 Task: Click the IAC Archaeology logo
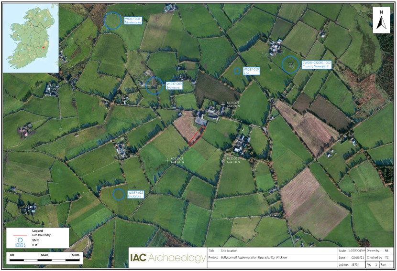(x=167, y=258)
